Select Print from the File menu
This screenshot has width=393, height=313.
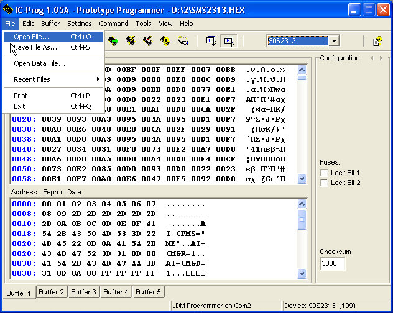(53, 96)
